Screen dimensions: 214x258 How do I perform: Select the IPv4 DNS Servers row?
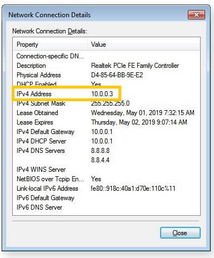pos(107,151)
